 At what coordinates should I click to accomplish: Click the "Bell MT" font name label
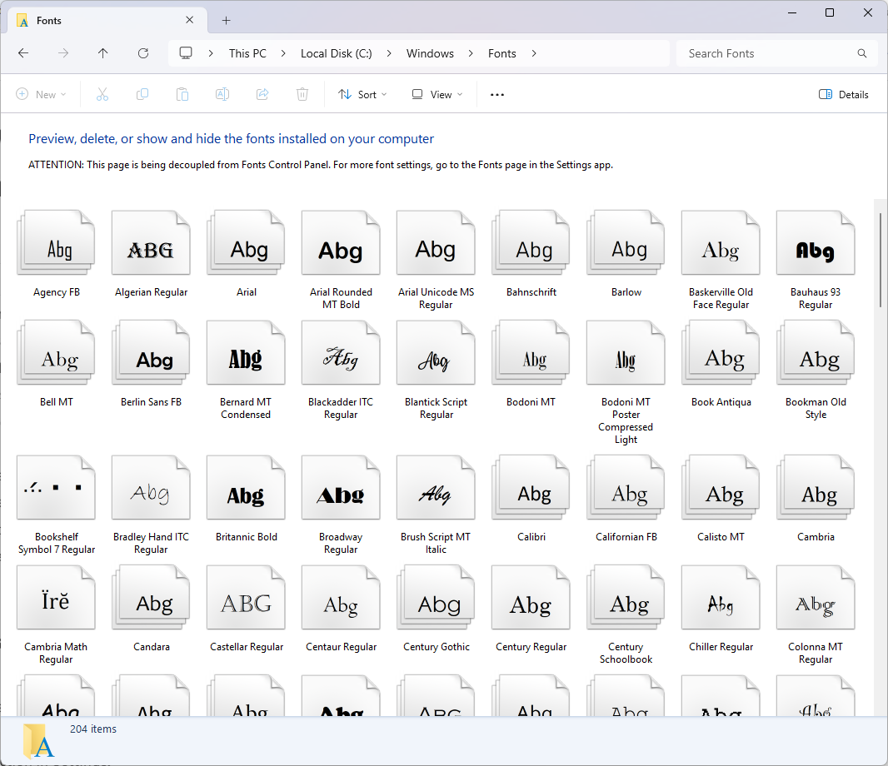tap(57, 402)
